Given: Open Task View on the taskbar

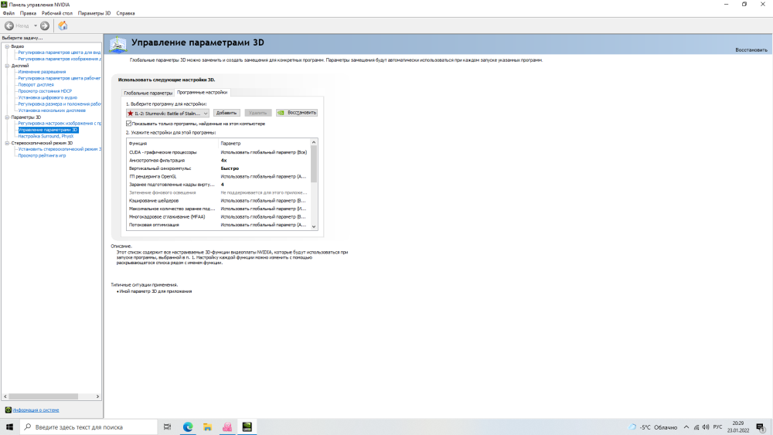Looking at the screenshot, I should [x=168, y=427].
